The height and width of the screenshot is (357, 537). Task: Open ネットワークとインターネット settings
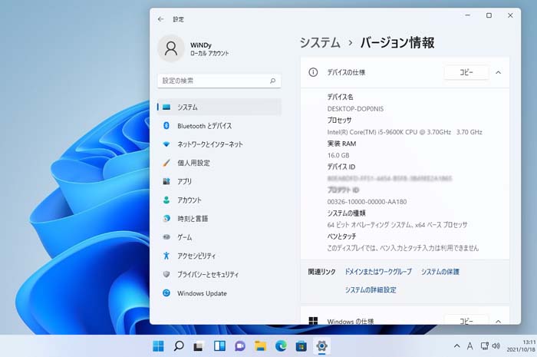click(219, 144)
